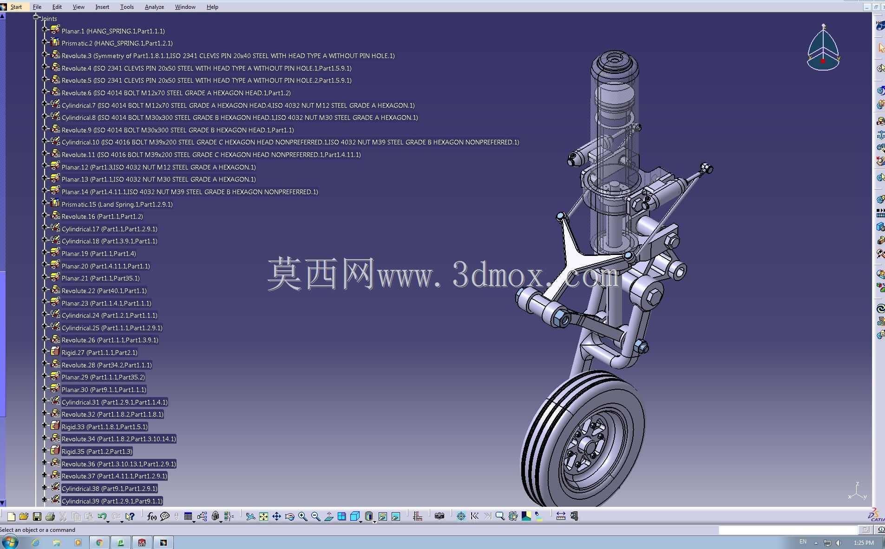885x549 pixels.
Task: Activate Fly mode from the view toolbar
Action: pyautogui.click(x=250, y=516)
